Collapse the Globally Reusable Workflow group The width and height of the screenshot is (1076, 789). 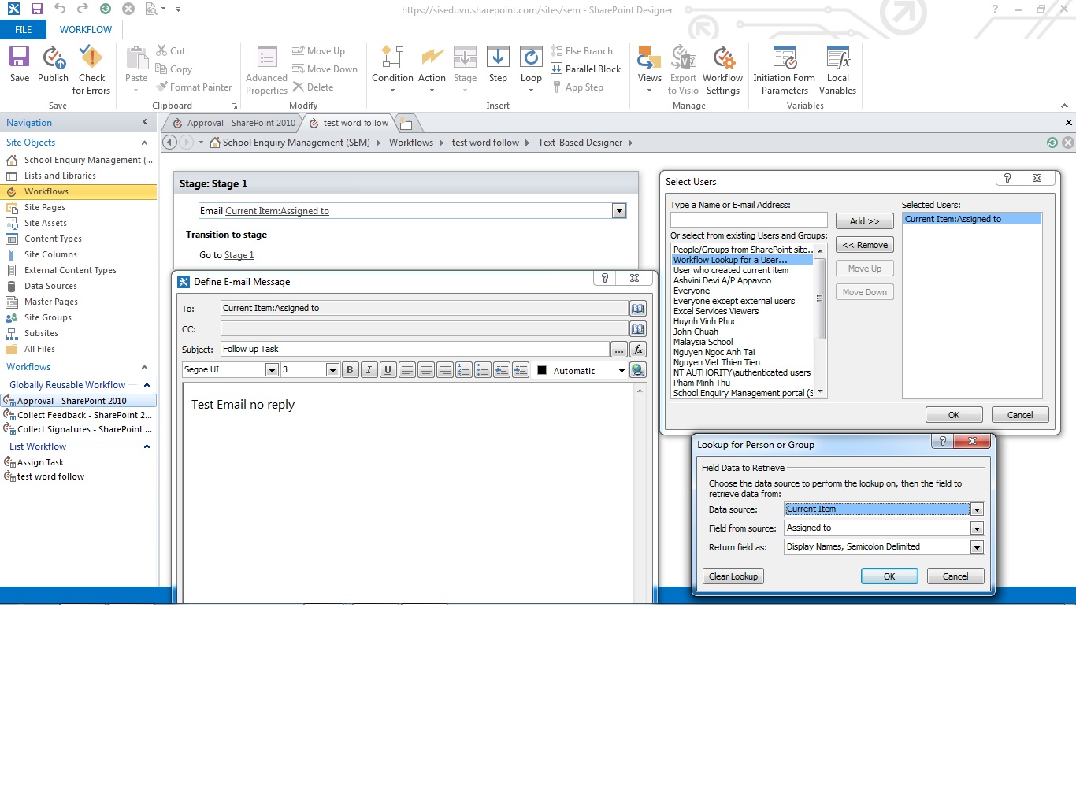[147, 385]
